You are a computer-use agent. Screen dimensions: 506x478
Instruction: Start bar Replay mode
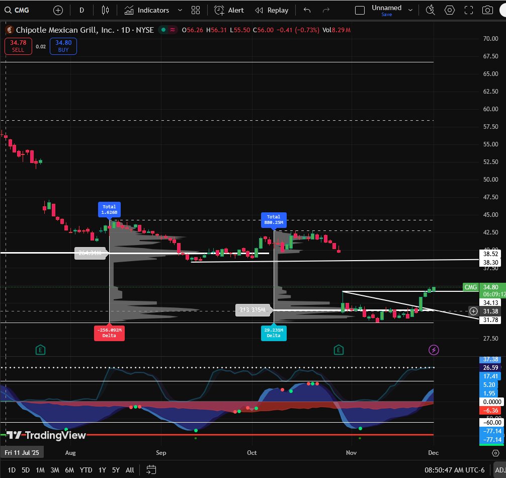[x=272, y=11]
